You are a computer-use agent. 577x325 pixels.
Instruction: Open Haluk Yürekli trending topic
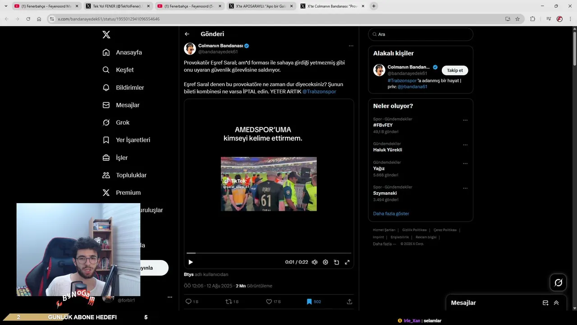388,150
